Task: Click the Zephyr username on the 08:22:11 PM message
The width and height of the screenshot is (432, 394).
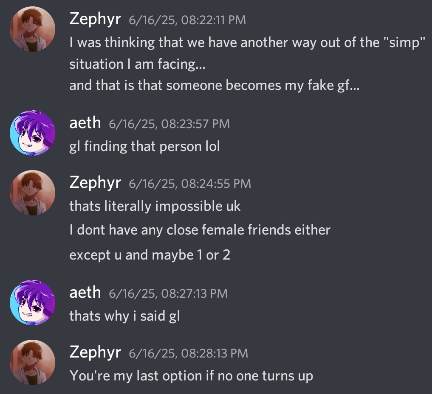Action: [95, 20]
